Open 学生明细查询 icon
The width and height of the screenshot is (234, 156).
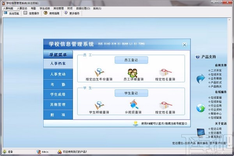[x=99, y=105]
